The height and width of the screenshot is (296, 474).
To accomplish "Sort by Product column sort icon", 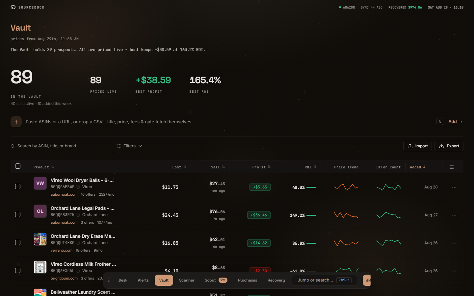I will point(53,167).
